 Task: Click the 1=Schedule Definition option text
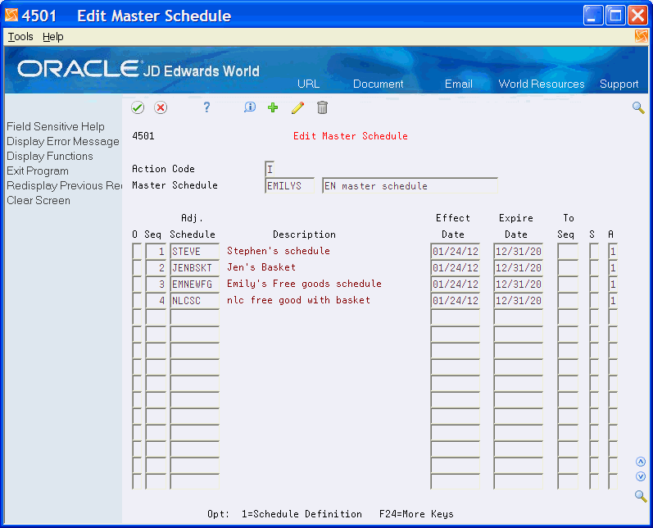coord(302,514)
